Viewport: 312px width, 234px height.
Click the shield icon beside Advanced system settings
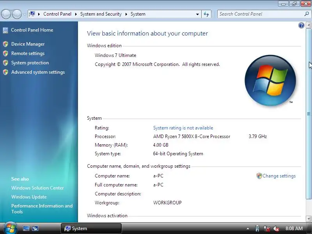coord(5,72)
